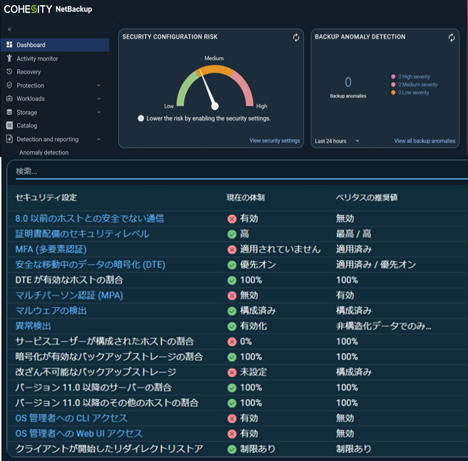The height and width of the screenshot is (461, 468).
Task: Click the 非構造化データでのみ… recommended value
Action: pyautogui.click(x=383, y=326)
